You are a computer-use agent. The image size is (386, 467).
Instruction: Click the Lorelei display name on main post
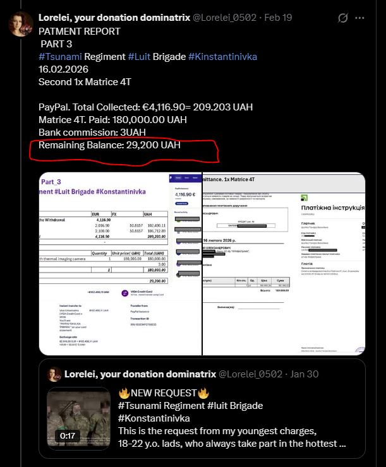pyautogui.click(x=114, y=18)
